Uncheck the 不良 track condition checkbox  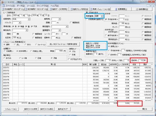[x=32, y=26]
